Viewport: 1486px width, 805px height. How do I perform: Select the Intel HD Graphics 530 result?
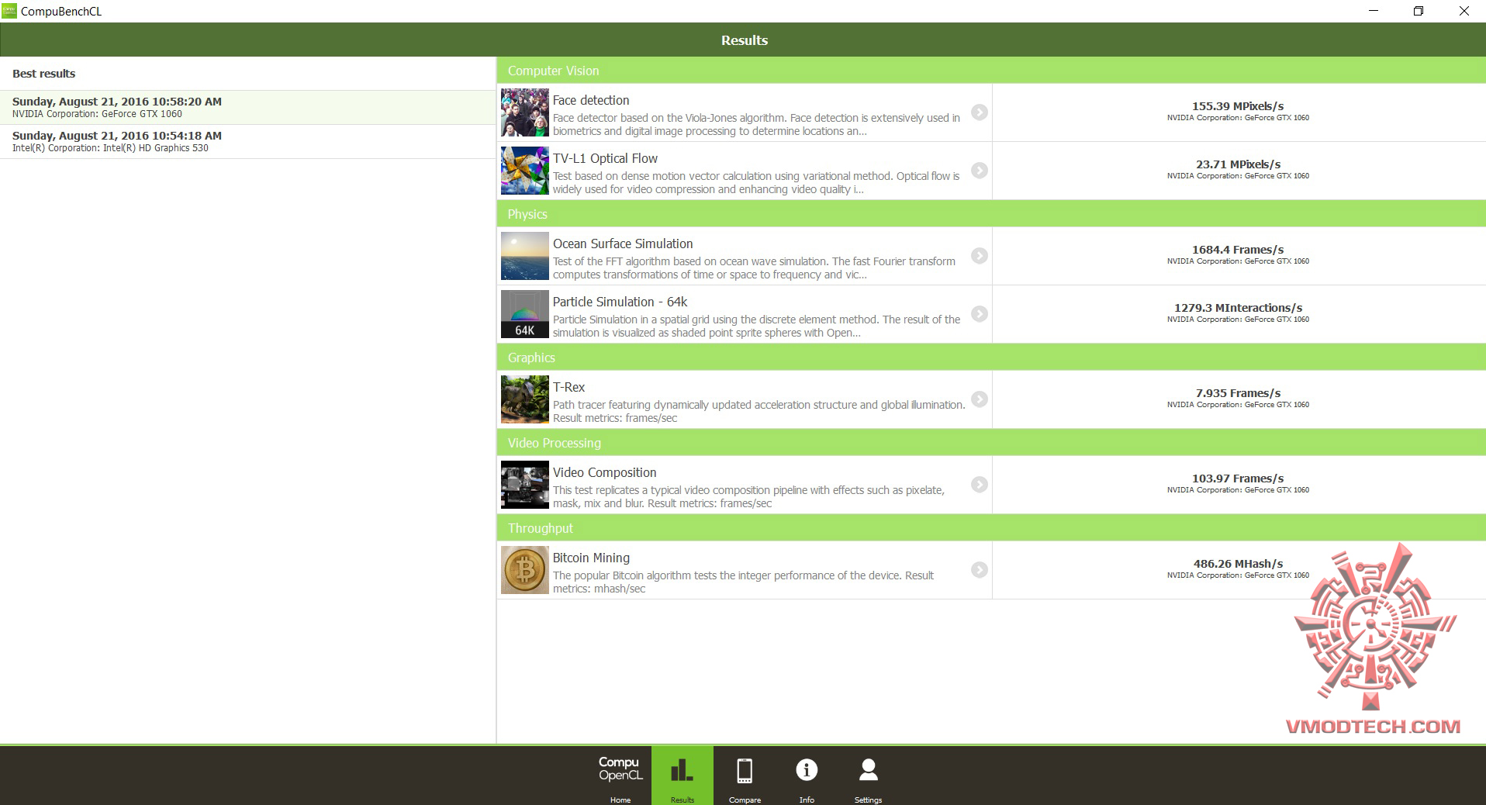(x=247, y=141)
